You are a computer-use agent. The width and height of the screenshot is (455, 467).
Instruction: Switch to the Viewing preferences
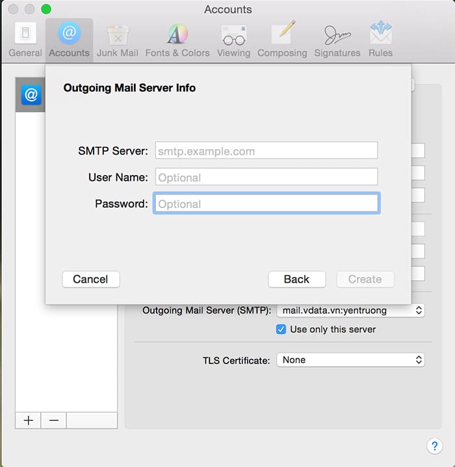click(233, 40)
